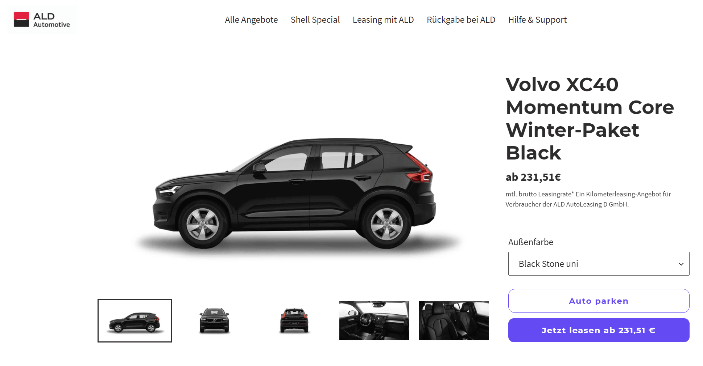
Task: Select the side view car thumbnail
Action: click(x=135, y=320)
